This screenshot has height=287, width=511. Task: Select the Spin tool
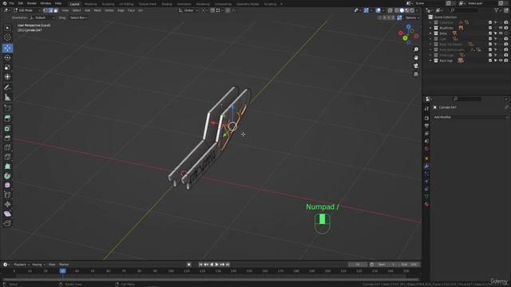7,175
